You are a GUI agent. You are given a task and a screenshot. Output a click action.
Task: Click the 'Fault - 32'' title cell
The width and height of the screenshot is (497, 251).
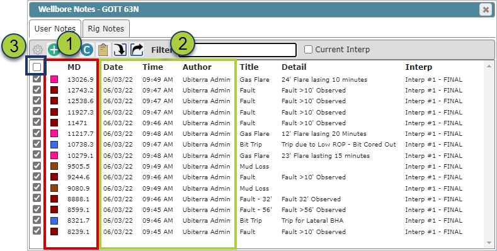pyautogui.click(x=256, y=199)
